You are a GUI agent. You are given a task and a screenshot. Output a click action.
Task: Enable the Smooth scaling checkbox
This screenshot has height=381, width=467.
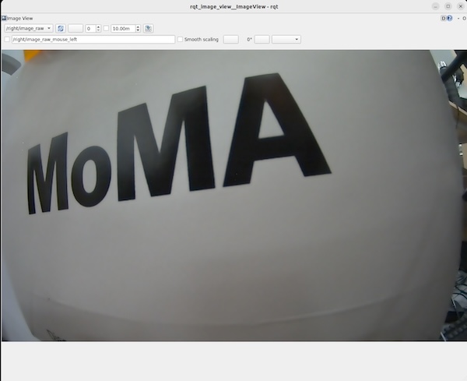click(181, 40)
